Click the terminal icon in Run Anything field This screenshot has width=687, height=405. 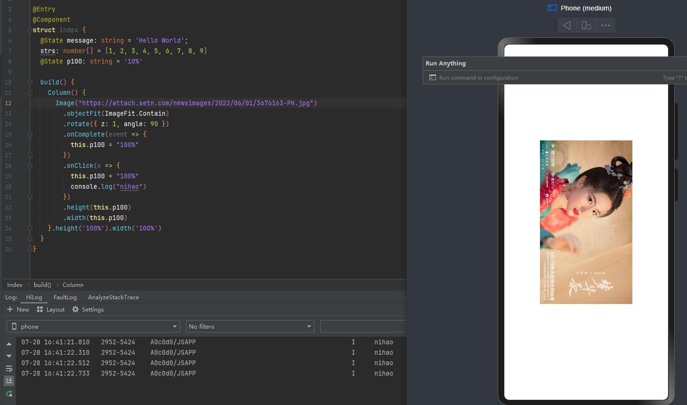click(x=432, y=77)
